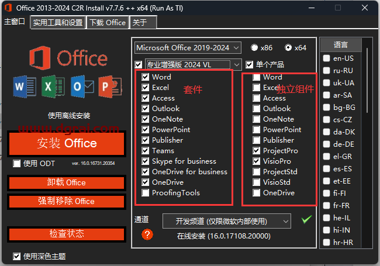
Task: Click the 语言 header button
Action: point(341,44)
